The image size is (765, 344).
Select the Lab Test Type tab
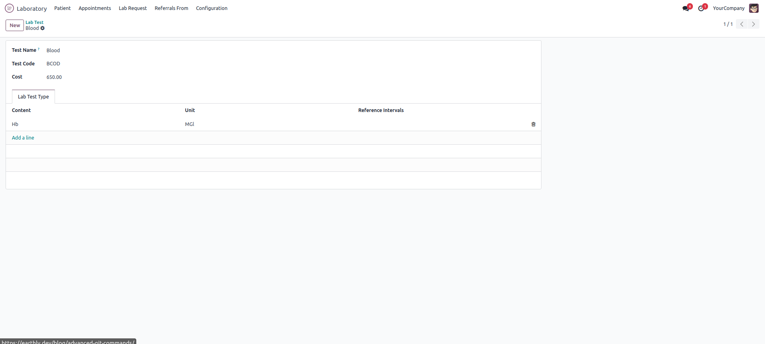tap(33, 97)
